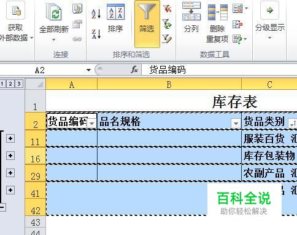The width and height of the screenshot is (297, 235).
Task: Click Select All corner triangle
Action: [x=35, y=84]
